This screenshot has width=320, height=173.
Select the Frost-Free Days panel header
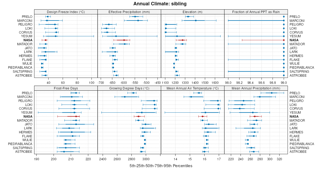(66, 88)
